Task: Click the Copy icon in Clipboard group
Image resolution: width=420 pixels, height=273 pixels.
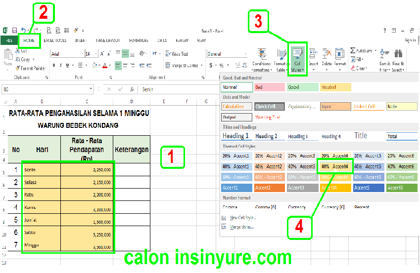Action: (18, 59)
